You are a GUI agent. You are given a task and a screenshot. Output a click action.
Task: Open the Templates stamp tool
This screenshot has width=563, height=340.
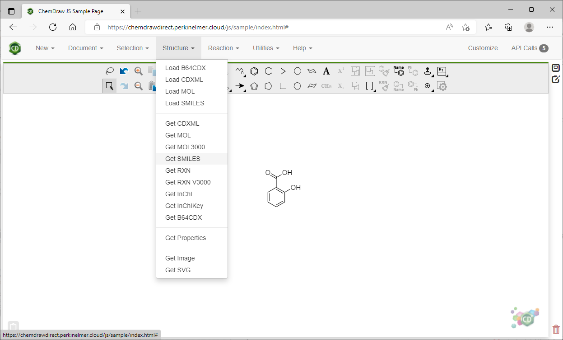point(428,71)
